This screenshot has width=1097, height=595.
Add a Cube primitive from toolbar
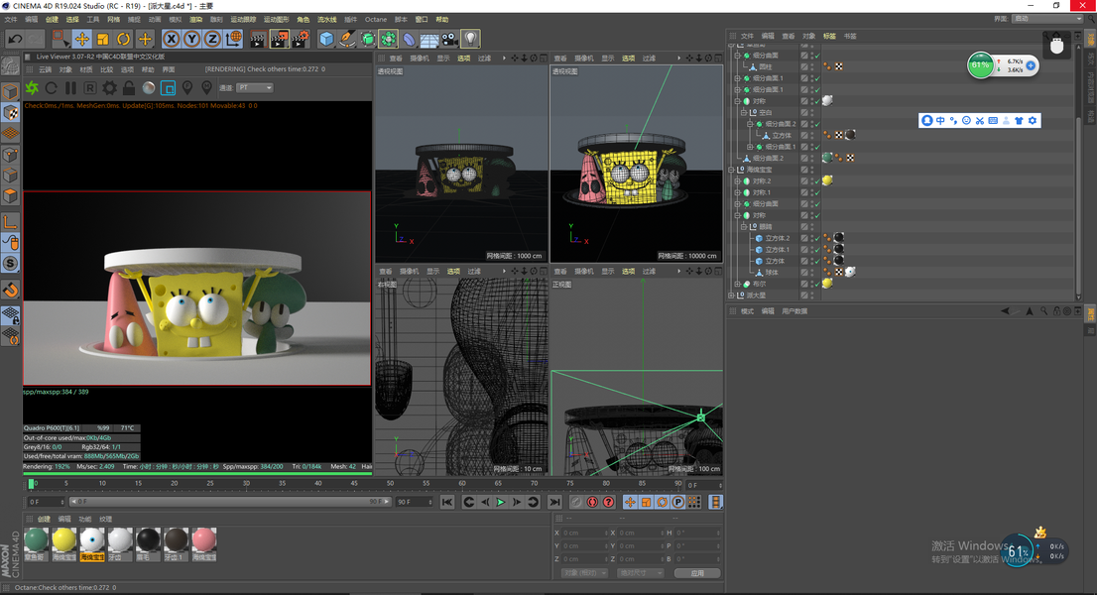326,39
